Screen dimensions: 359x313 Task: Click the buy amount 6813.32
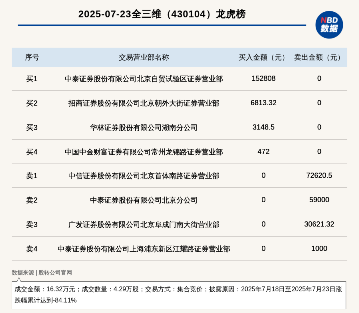click(x=263, y=103)
